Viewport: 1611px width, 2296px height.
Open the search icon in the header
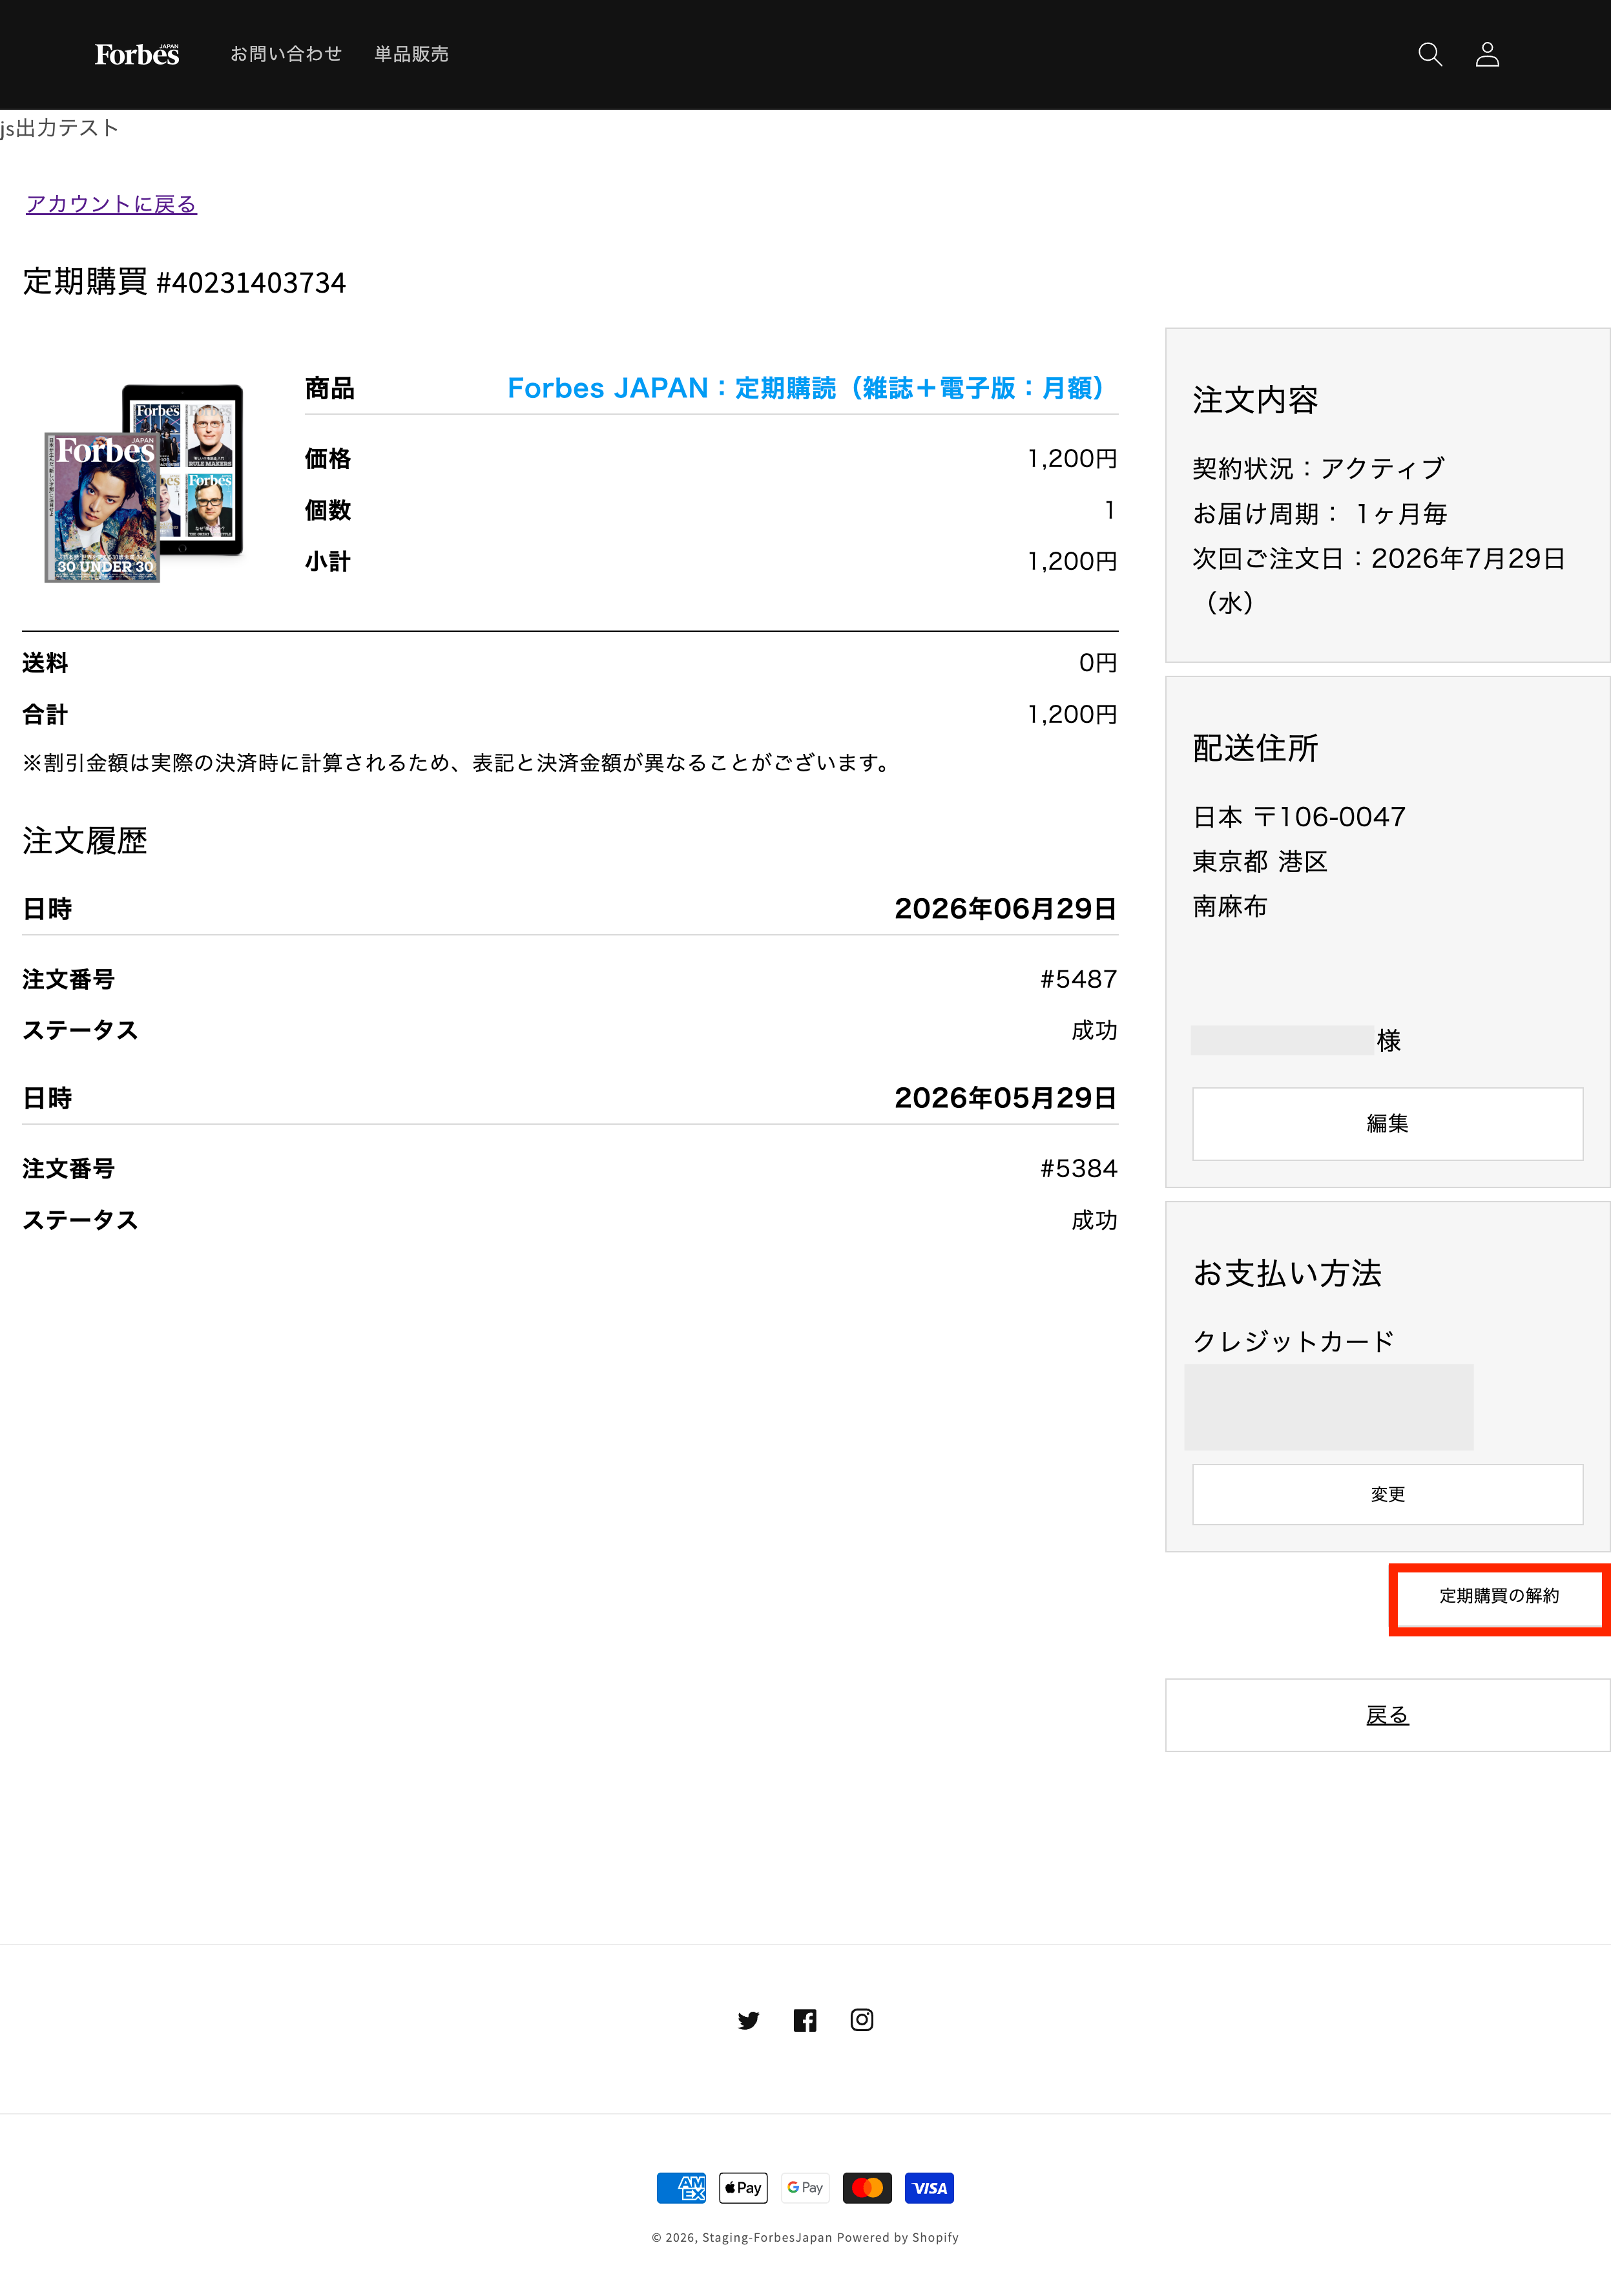click(1430, 54)
